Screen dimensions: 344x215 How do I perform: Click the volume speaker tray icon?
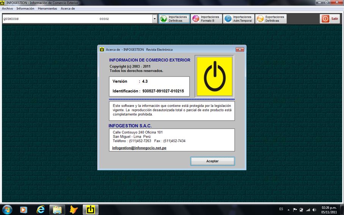pyautogui.click(x=314, y=210)
